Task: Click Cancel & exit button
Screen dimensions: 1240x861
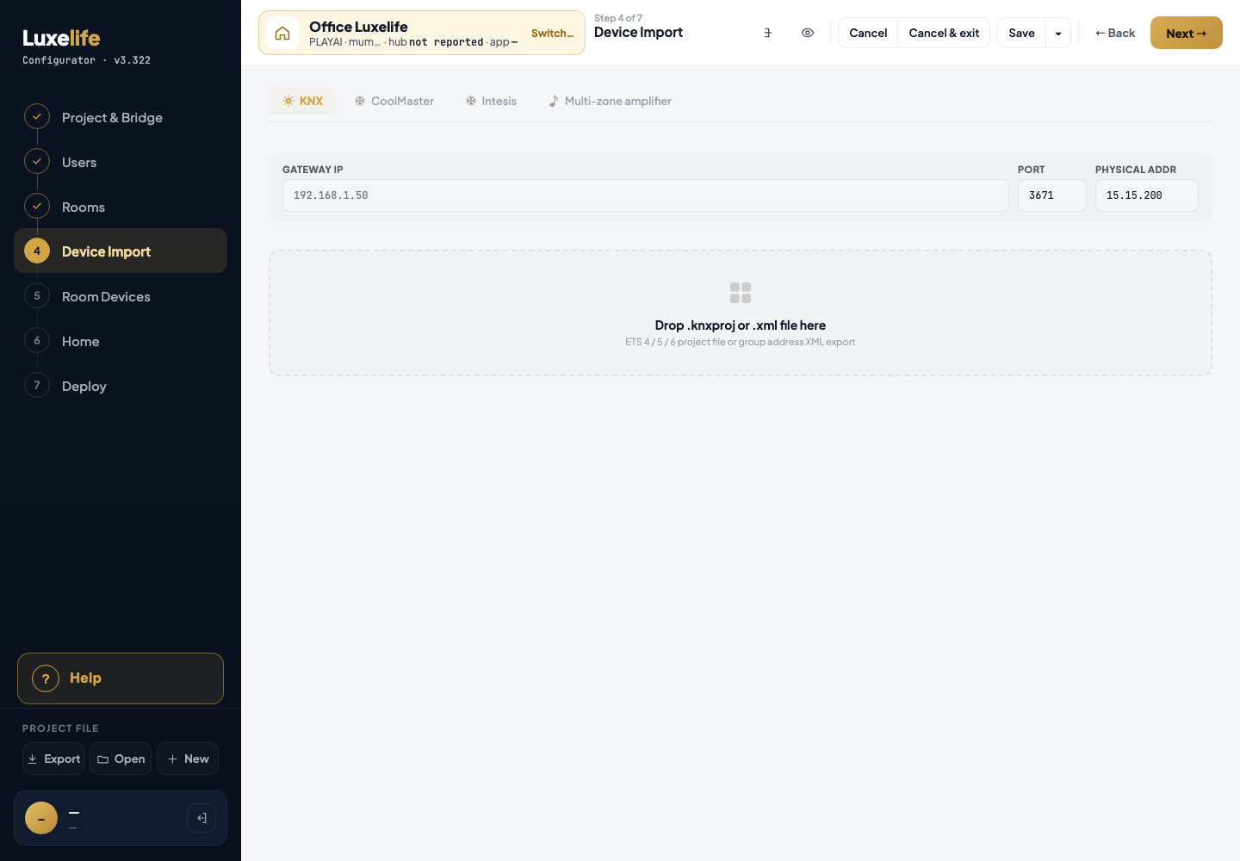Action: 944,34
